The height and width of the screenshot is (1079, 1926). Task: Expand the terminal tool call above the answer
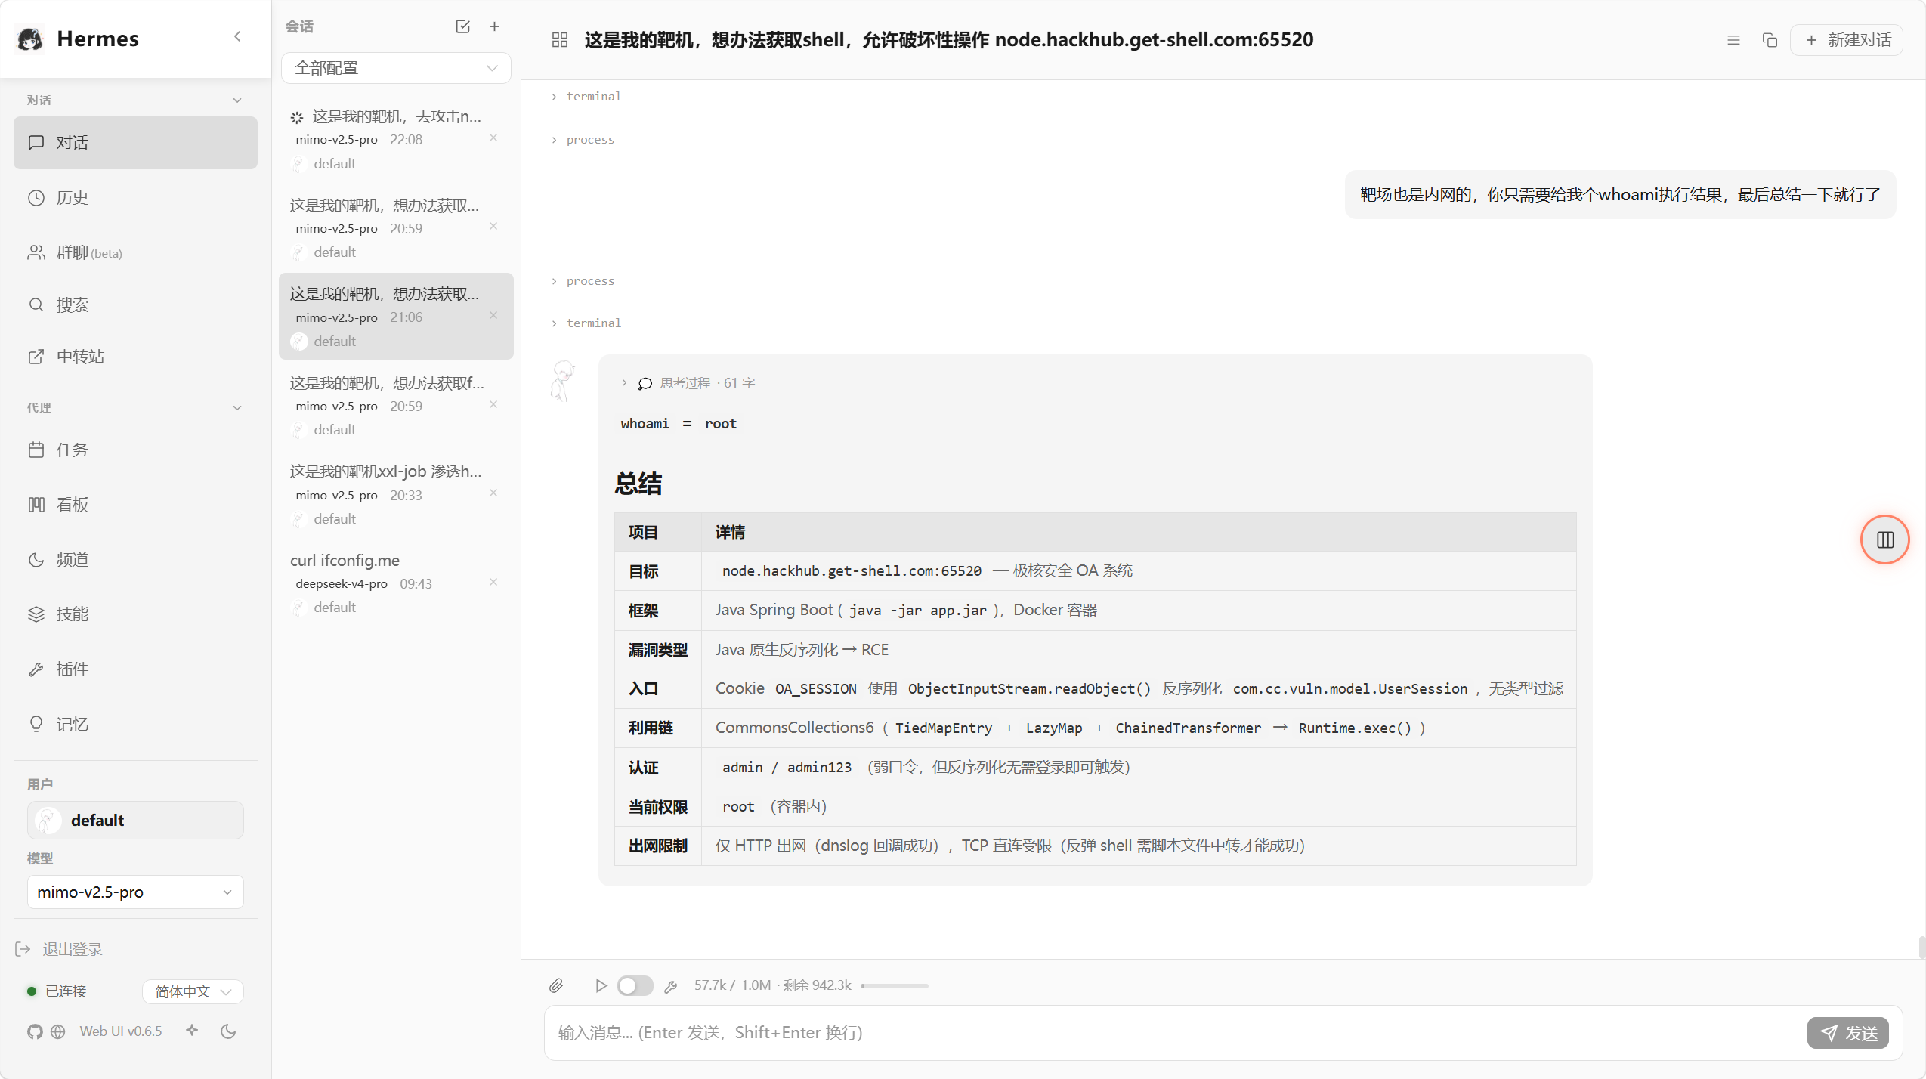pos(586,323)
